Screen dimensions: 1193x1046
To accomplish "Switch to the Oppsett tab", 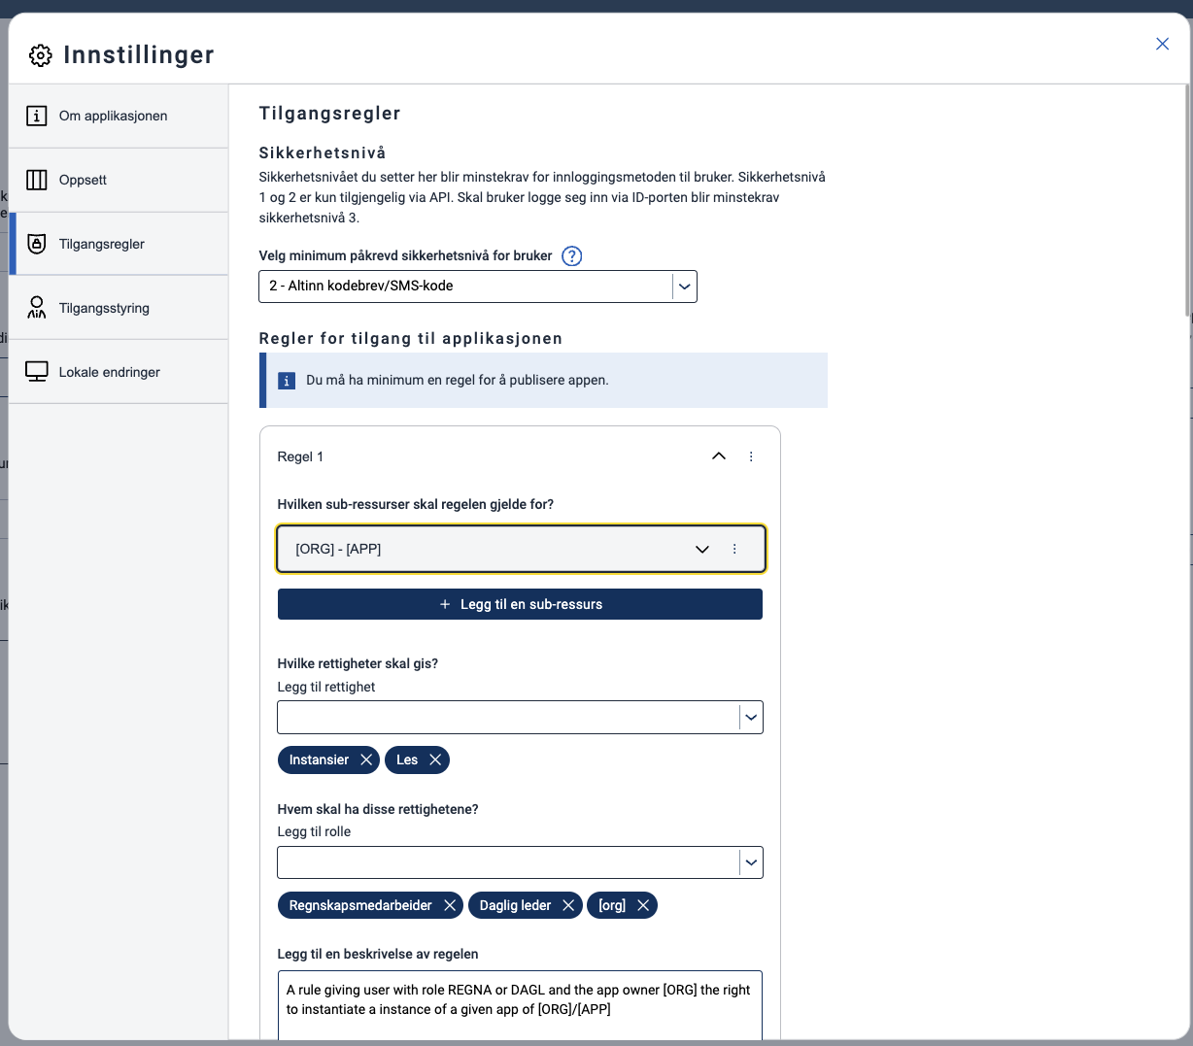I will (119, 180).
